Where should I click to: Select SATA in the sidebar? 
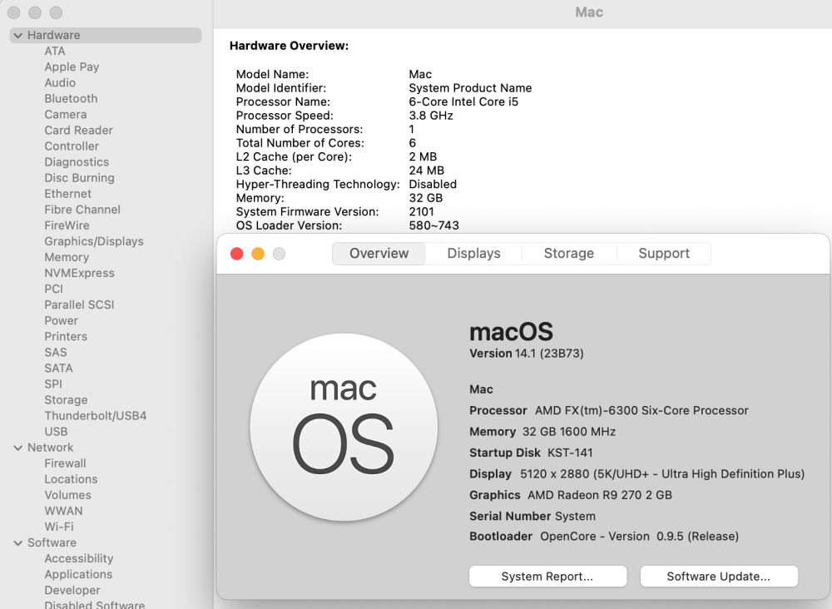tap(58, 369)
